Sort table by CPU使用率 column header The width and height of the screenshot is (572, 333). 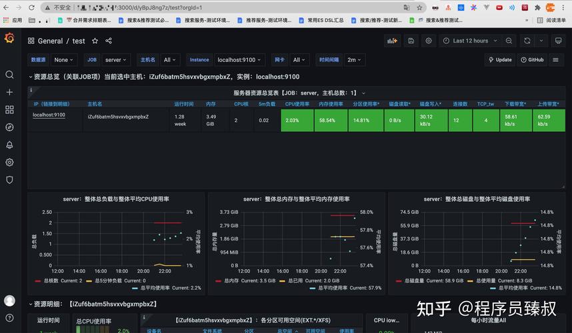pos(297,104)
